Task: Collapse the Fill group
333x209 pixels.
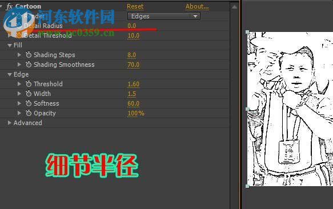Action: coord(9,45)
